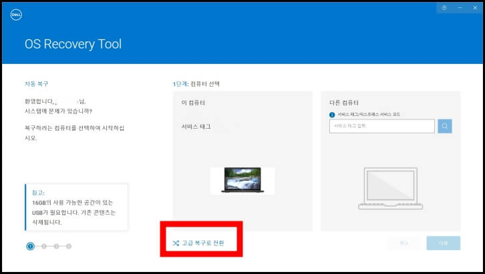Click the laptop photo thumbnail in 이 컴퓨터

pyautogui.click(x=242, y=181)
